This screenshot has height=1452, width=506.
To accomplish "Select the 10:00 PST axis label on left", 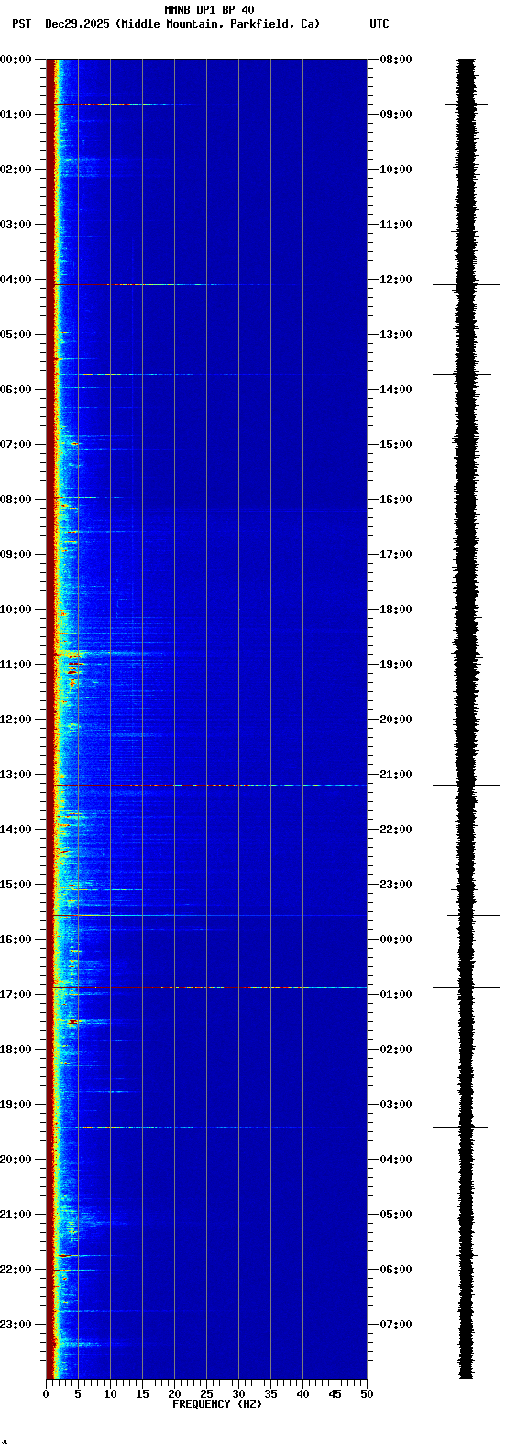I will point(16,610).
